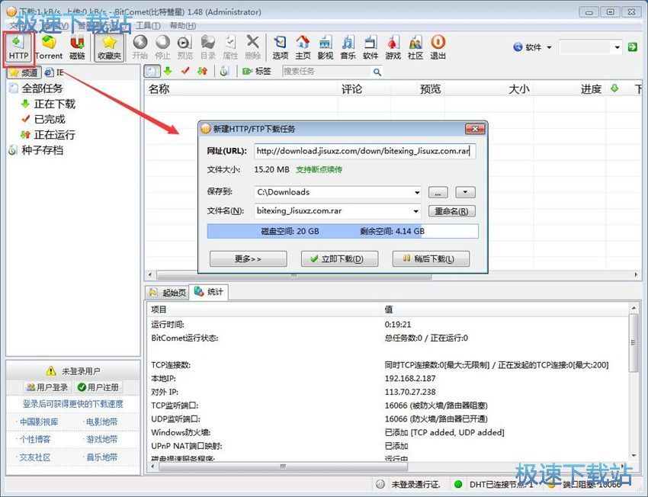Viewport: 648px width, 497px height.
Task: Click the 名称 column header
Action: [241, 89]
